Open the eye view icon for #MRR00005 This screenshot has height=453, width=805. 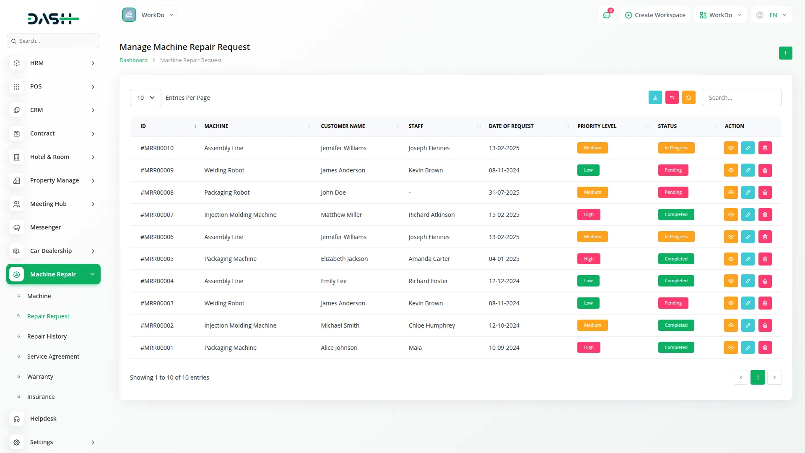pyautogui.click(x=731, y=259)
